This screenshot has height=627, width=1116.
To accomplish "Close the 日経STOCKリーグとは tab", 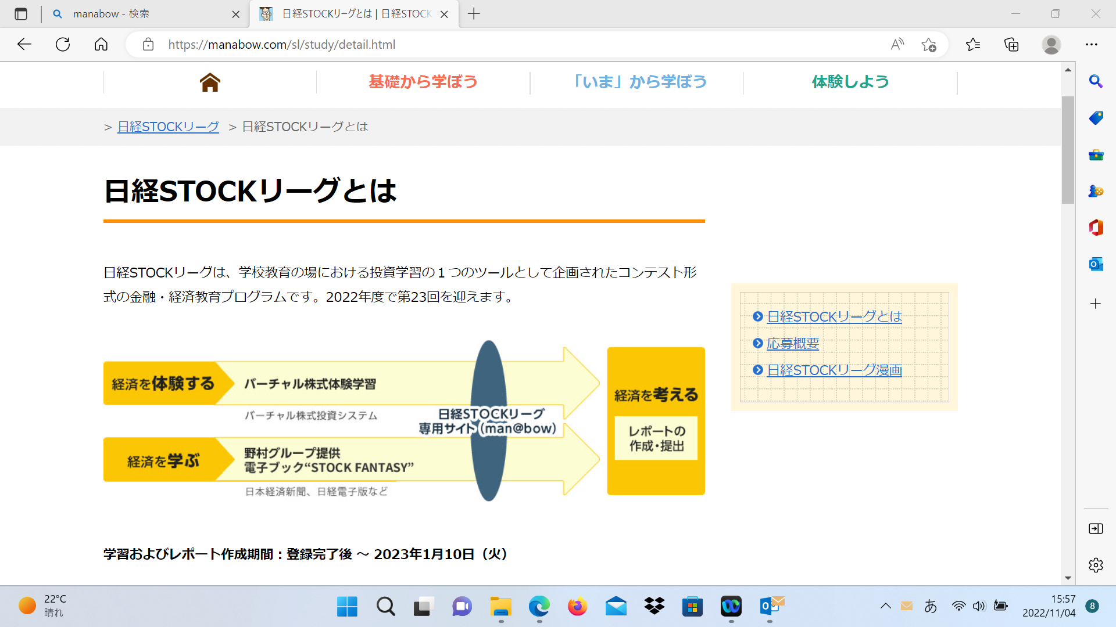I will point(444,15).
